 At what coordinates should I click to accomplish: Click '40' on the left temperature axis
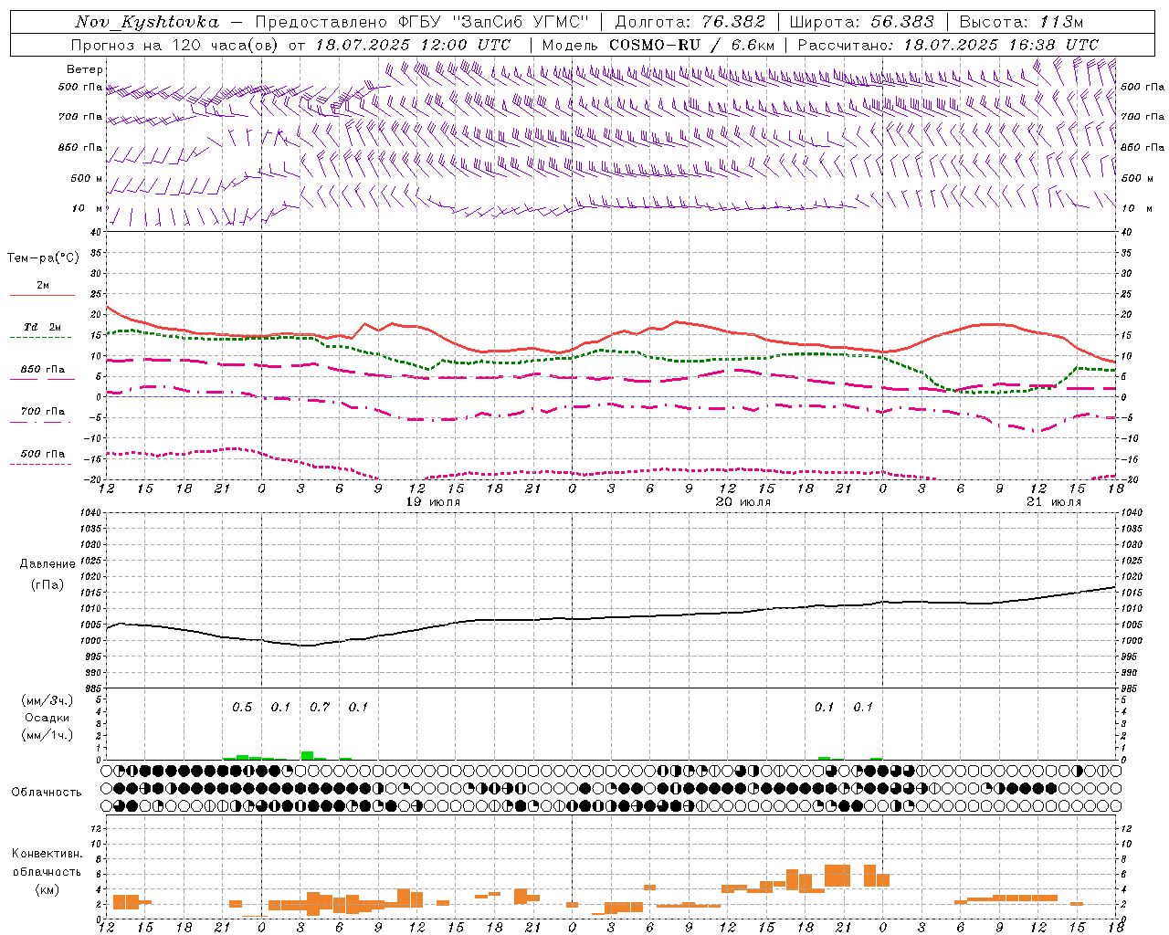point(96,233)
